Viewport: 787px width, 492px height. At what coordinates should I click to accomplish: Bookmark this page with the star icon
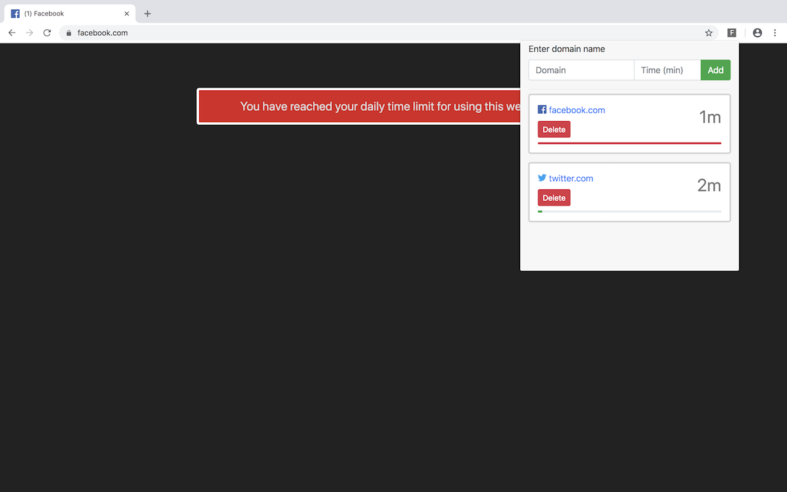click(708, 33)
